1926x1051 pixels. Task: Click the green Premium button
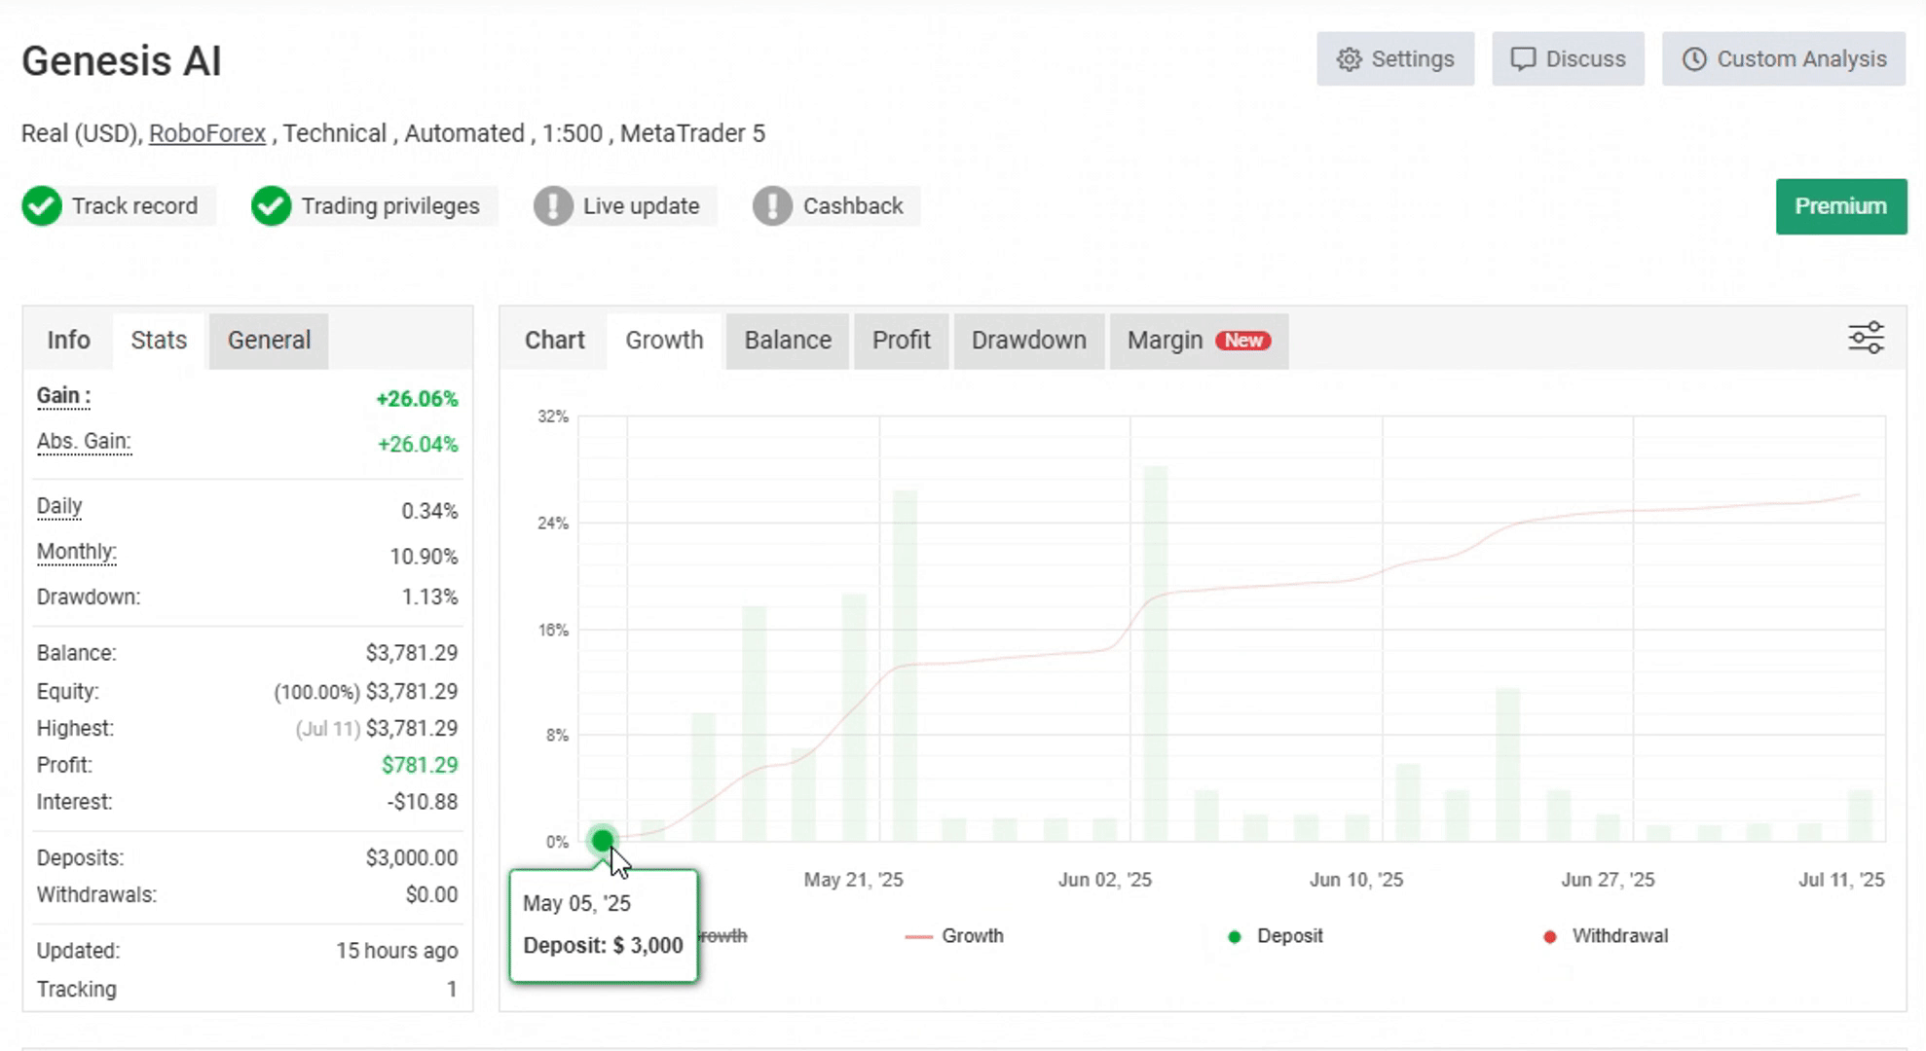pos(1840,206)
